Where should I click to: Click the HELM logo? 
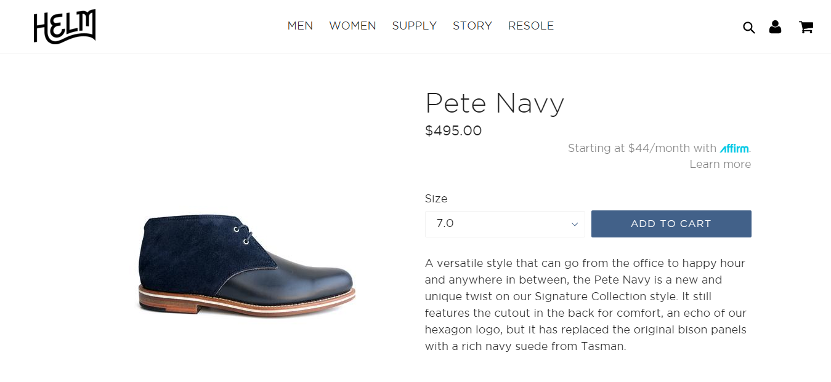[65, 27]
